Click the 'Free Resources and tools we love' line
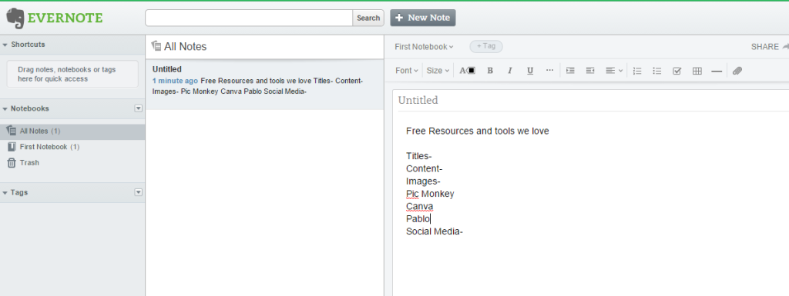 [x=478, y=131]
